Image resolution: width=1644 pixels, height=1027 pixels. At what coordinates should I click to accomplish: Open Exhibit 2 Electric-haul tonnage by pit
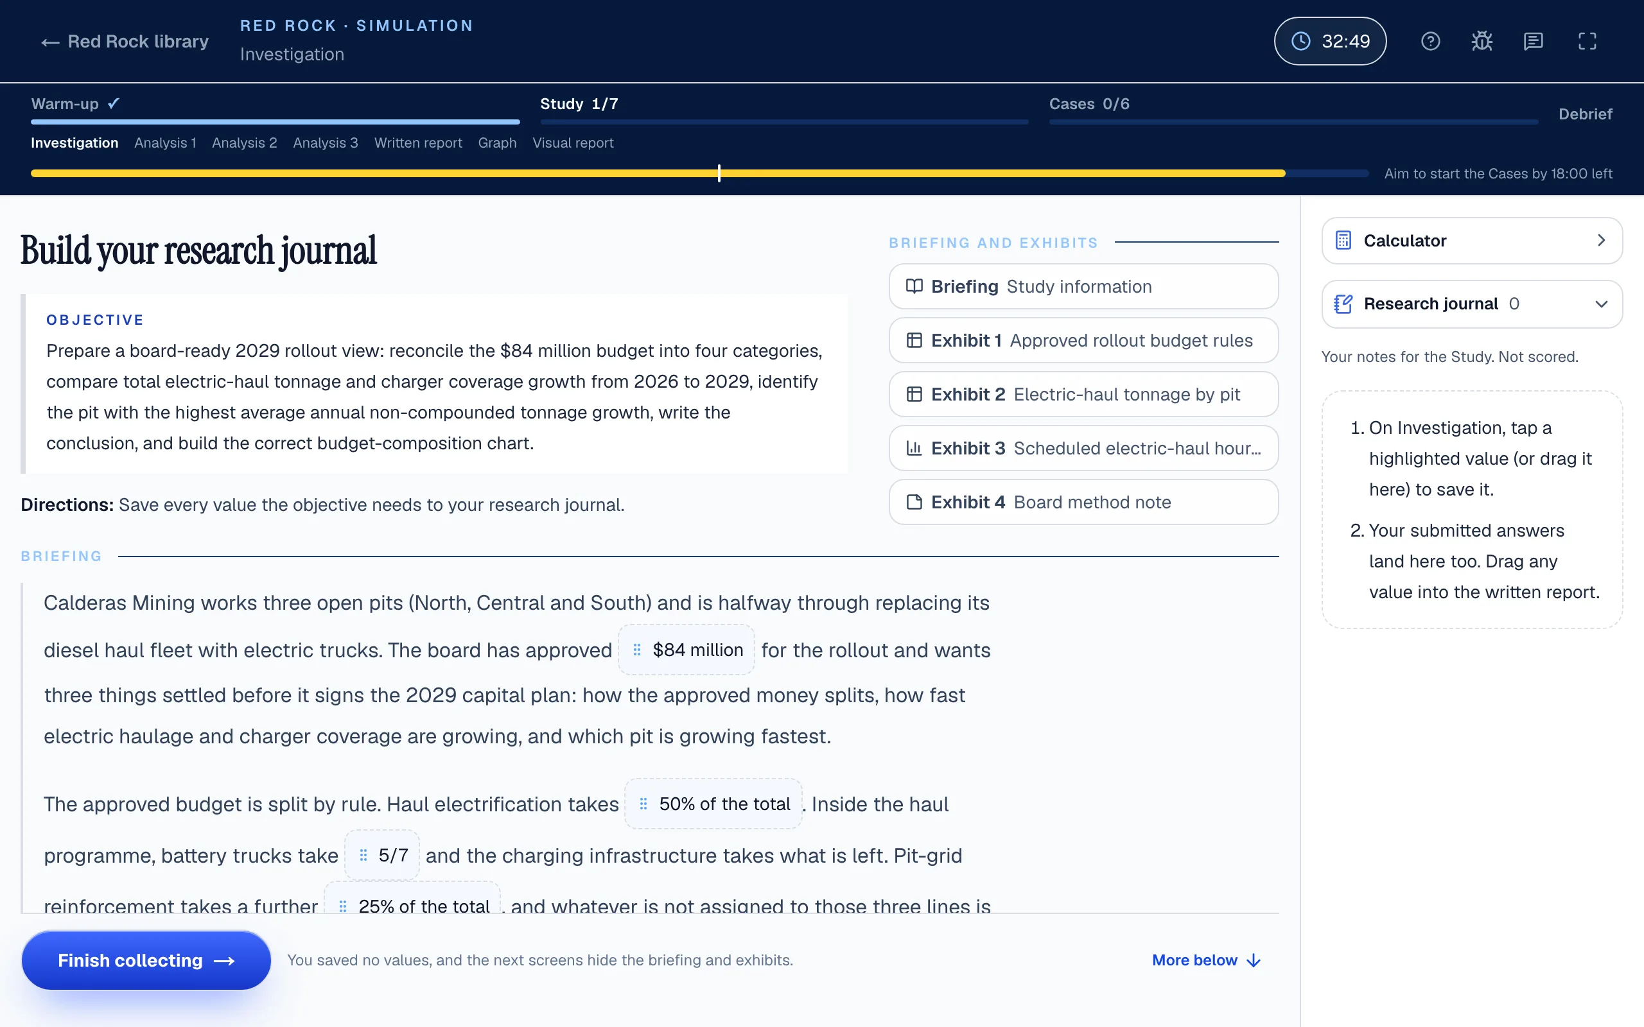coord(1083,394)
